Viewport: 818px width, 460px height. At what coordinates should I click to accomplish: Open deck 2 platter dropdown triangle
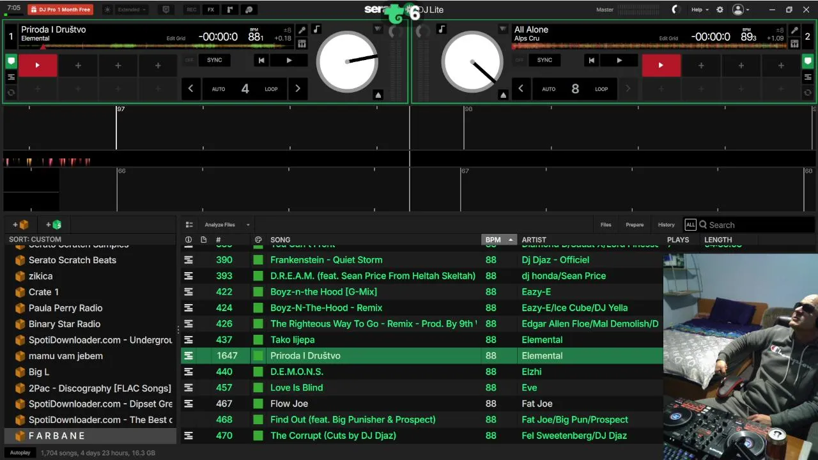[x=503, y=29]
